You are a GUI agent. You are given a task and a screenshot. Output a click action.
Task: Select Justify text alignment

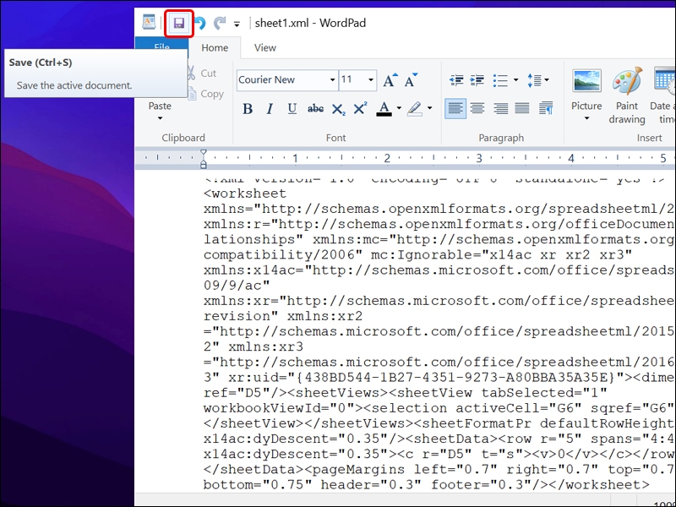[x=522, y=108]
